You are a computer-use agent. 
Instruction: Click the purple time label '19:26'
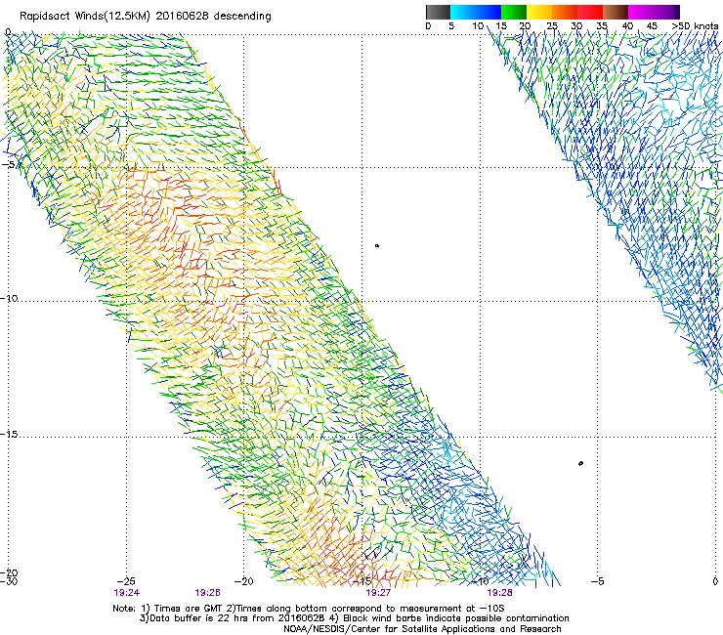click(x=207, y=593)
